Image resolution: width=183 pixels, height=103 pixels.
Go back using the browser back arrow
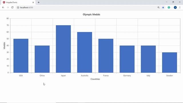tap(3, 7)
